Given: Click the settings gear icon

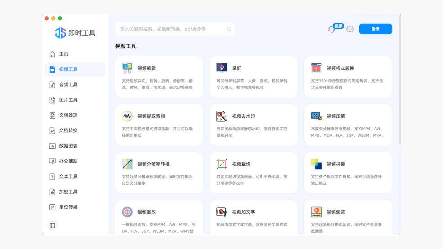Looking at the screenshot, I should click(350, 29).
